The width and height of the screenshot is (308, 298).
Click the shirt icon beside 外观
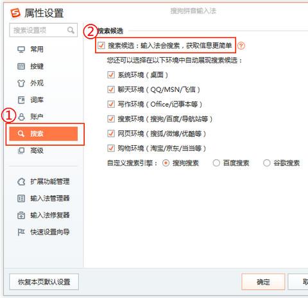[21, 83]
